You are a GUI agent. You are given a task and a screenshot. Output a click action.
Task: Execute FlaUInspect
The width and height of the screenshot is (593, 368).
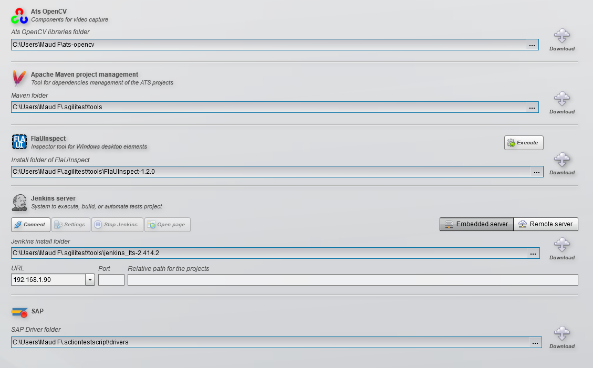[x=524, y=143]
